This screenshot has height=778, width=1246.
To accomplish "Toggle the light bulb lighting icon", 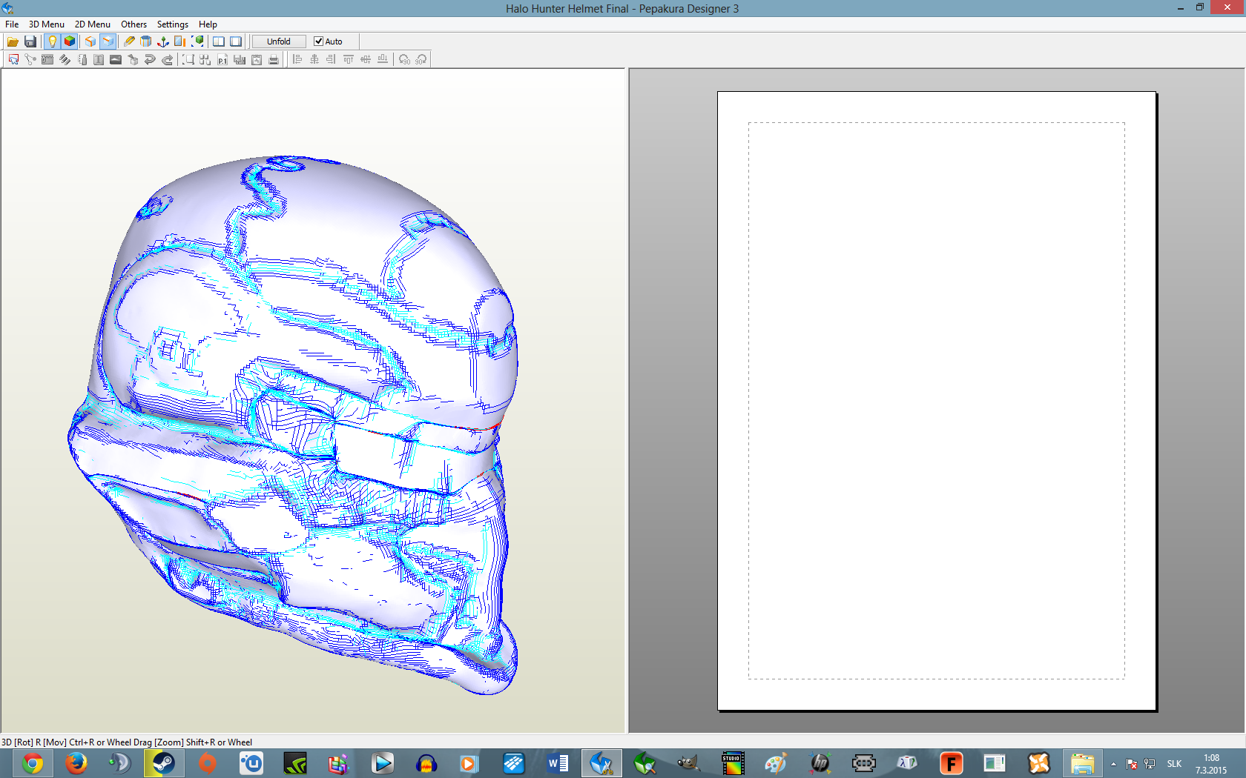I will coord(52,41).
